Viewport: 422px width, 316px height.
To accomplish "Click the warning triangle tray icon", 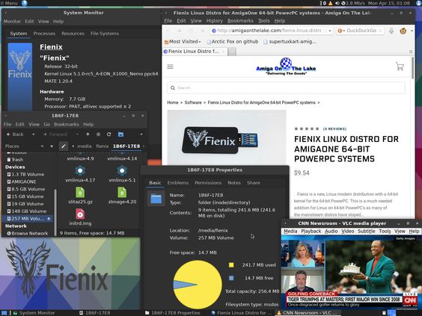I will pyautogui.click(x=330, y=3).
